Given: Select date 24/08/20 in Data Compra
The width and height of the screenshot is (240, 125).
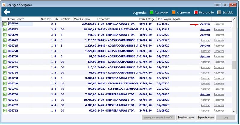Looking at the screenshot, I should tap(163, 111).
